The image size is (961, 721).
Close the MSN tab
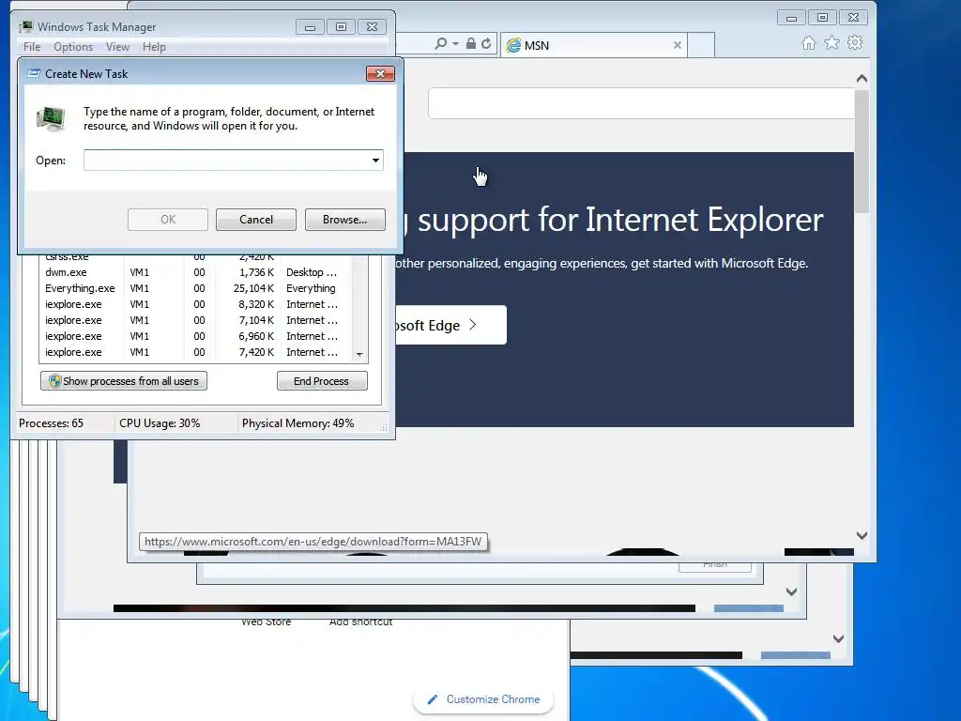pos(678,45)
